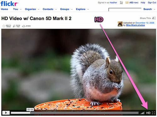Click the Blog This icon

(x=14, y=26)
